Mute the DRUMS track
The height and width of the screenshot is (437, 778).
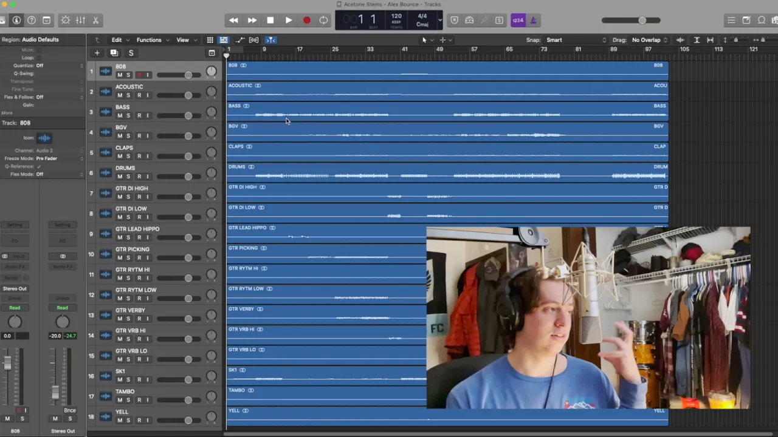119,177
